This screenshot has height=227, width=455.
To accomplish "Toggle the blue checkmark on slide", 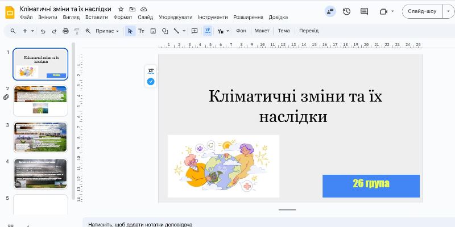I will 151,82.
